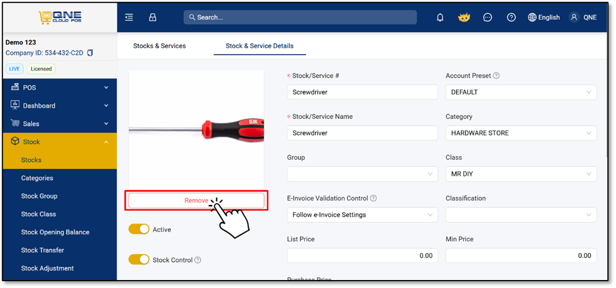Expand the Dashboard sidebar menu
The height and width of the screenshot is (288, 616).
click(x=106, y=105)
